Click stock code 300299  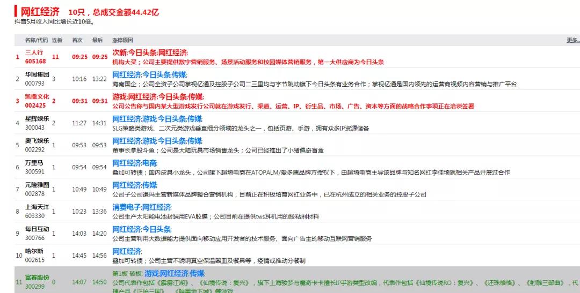[35, 287]
